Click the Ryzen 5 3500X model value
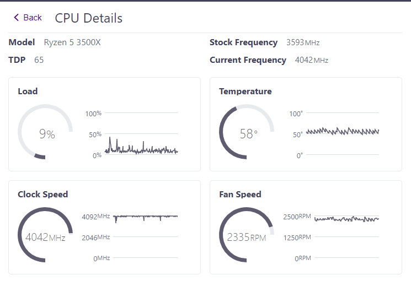This screenshot has height=302, width=411. [x=72, y=42]
